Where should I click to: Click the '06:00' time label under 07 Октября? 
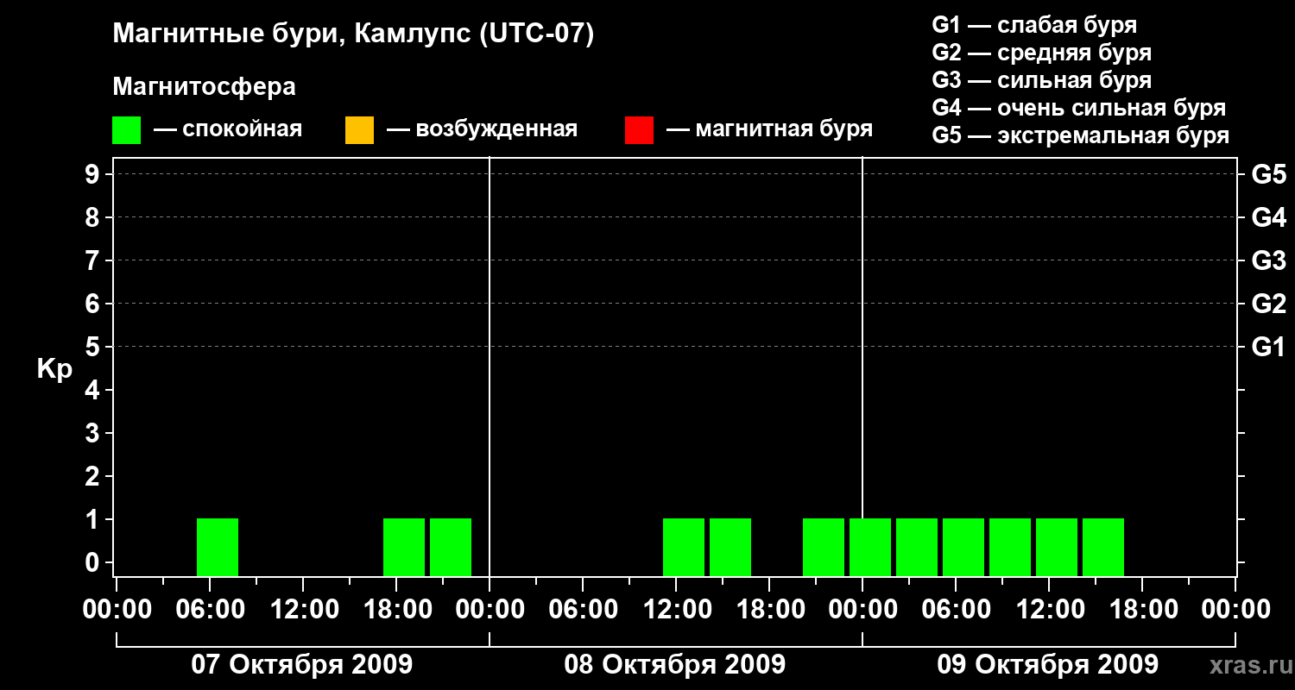[209, 610]
